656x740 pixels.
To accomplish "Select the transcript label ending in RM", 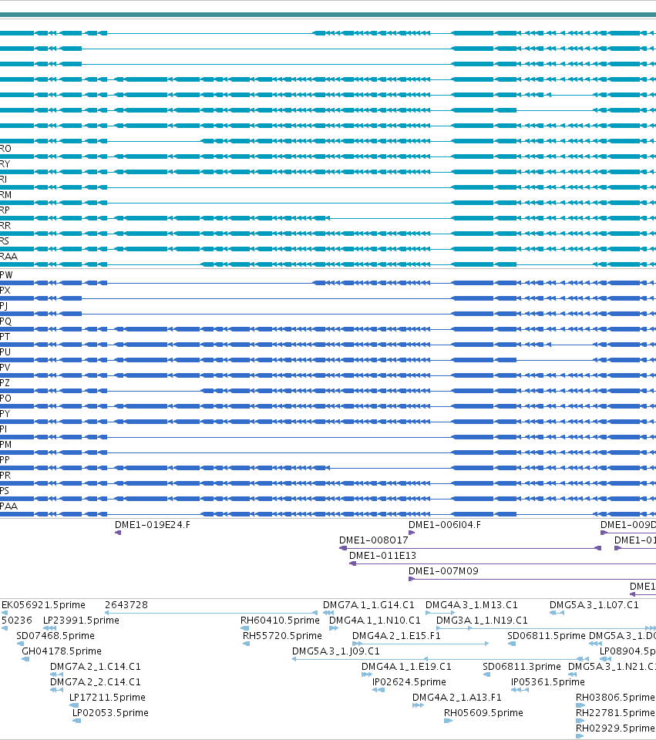I will (x=5, y=195).
